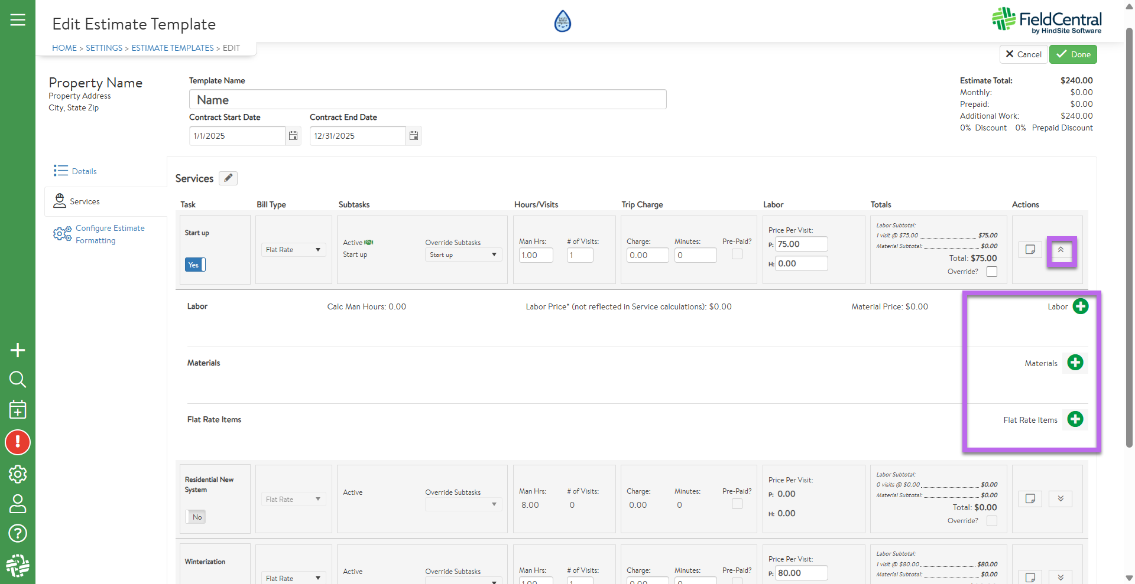Open Contract Start Date calendar picker
Viewport: 1135px width, 584px height.
[293, 136]
